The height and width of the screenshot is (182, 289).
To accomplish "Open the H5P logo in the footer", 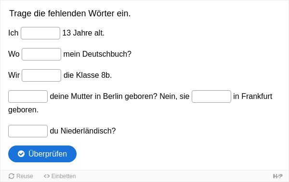I will click(x=277, y=176).
